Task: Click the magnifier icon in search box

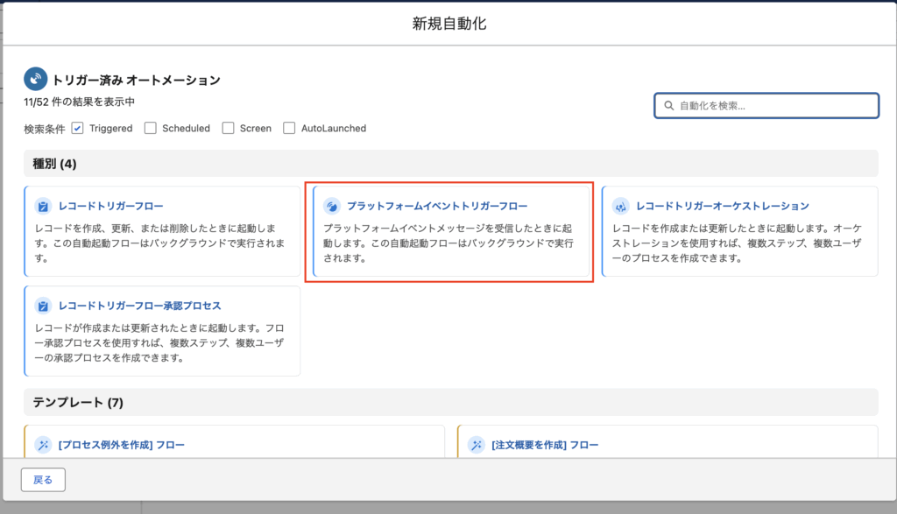Action: [x=669, y=106]
